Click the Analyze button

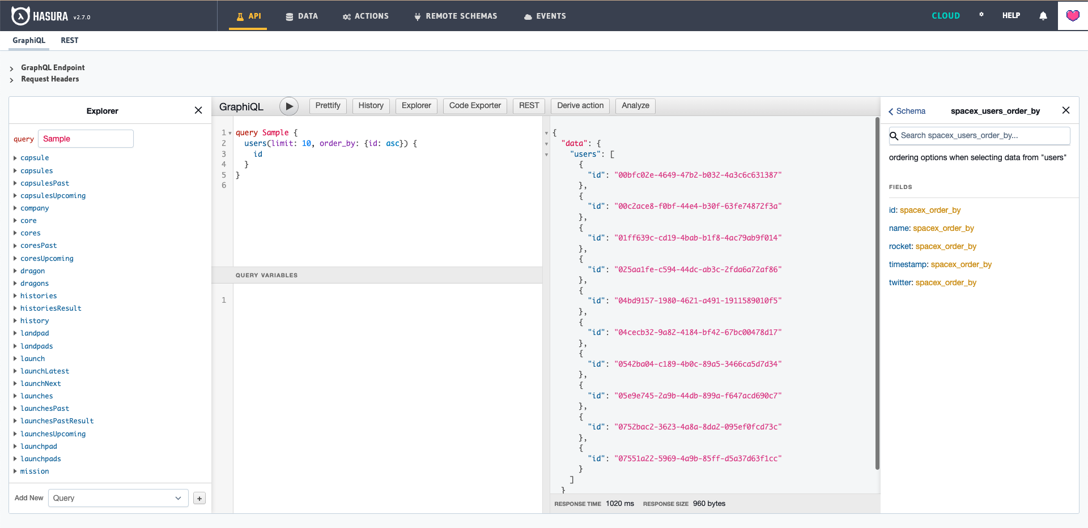[x=635, y=106]
